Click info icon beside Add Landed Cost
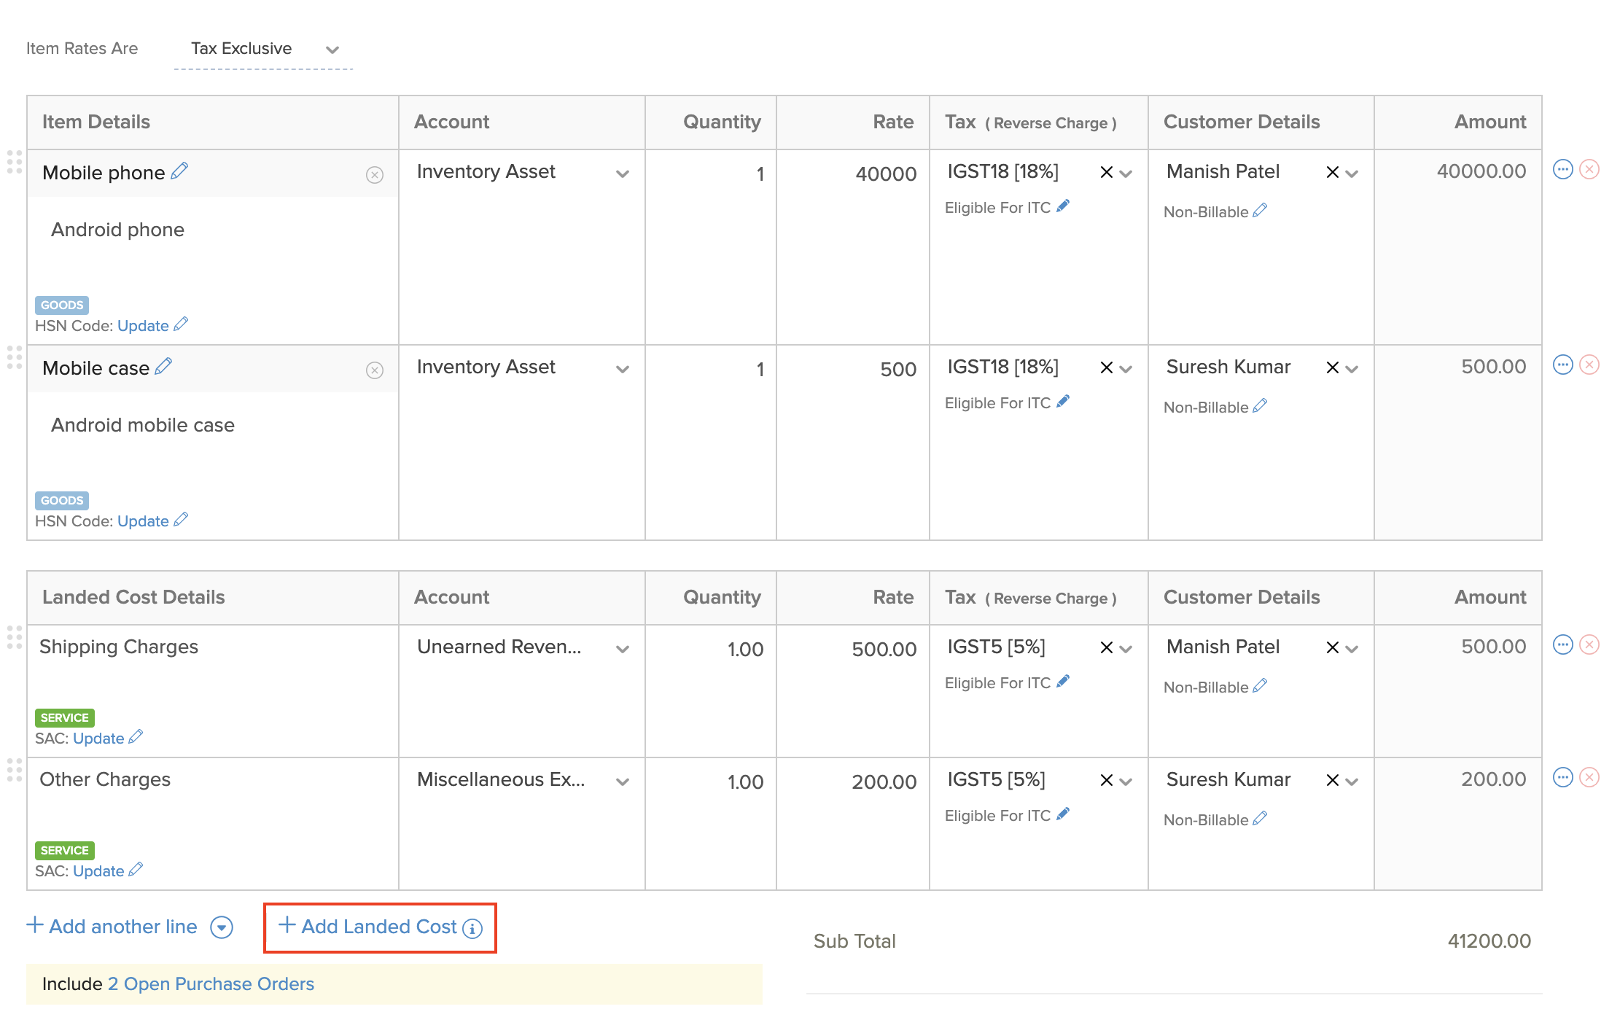1620x1009 pixels. click(x=472, y=928)
